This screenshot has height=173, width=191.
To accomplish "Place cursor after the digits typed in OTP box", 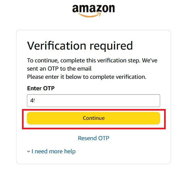I will (35, 101).
